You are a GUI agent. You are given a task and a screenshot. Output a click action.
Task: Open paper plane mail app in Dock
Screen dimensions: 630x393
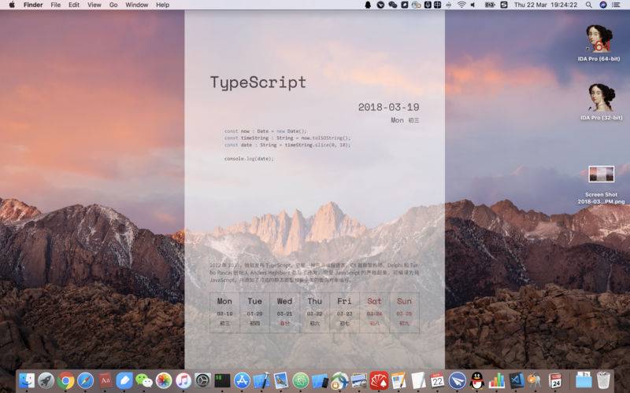pos(458,380)
